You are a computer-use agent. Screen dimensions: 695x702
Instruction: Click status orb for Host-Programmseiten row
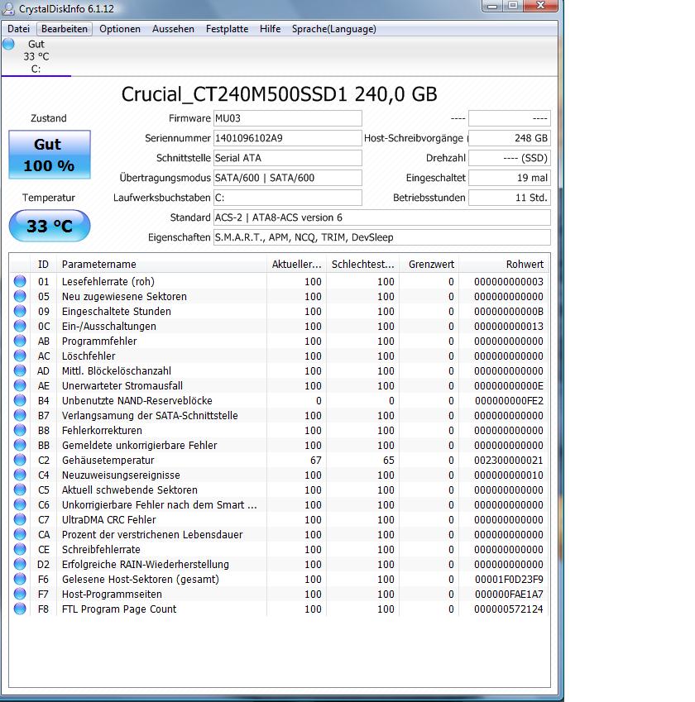(20, 594)
